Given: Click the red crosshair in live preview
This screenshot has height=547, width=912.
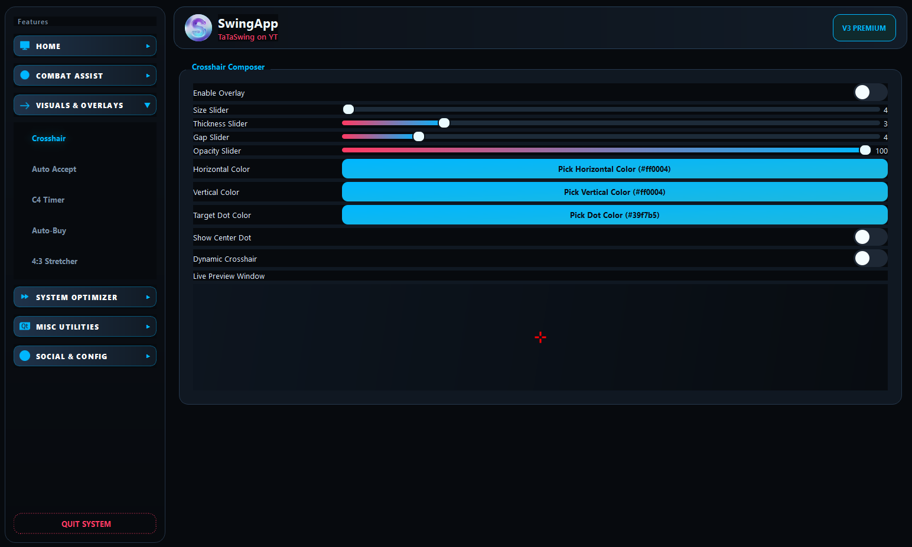Looking at the screenshot, I should (x=540, y=337).
